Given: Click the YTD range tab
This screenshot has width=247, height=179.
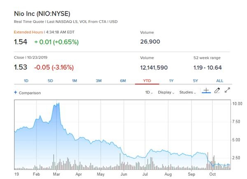Looking at the screenshot, I should [147, 80].
